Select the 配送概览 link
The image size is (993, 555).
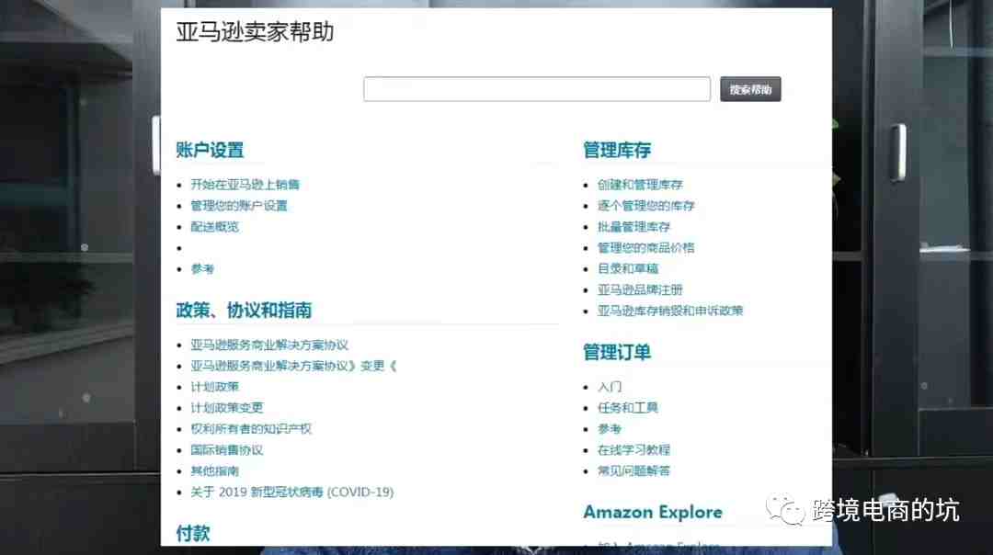[x=214, y=227]
